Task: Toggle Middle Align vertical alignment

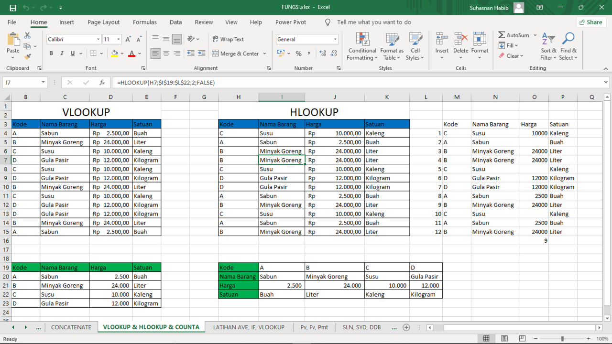Action: tap(166, 39)
